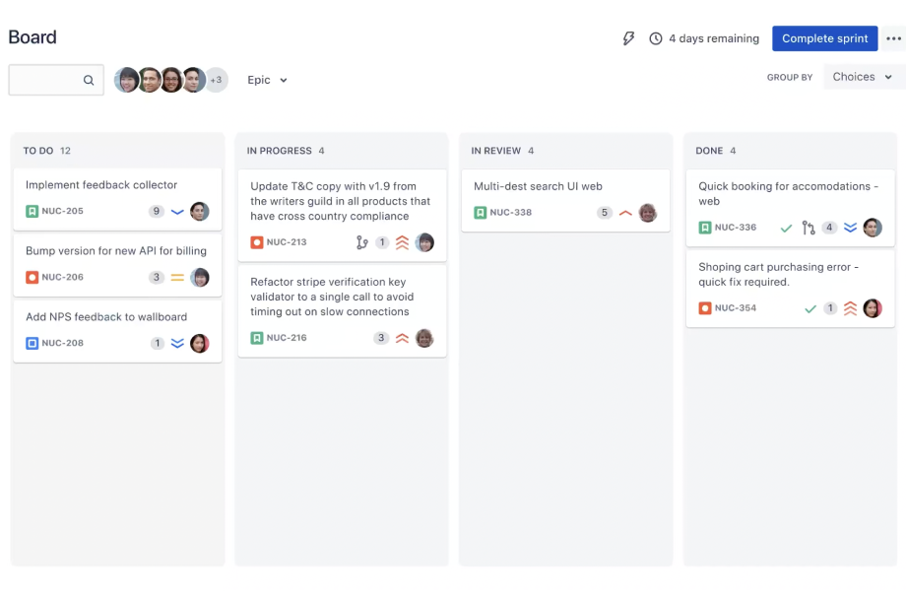This screenshot has height=599, width=906.
Task: Click the search magnifier icon
Action: [88, 80]
